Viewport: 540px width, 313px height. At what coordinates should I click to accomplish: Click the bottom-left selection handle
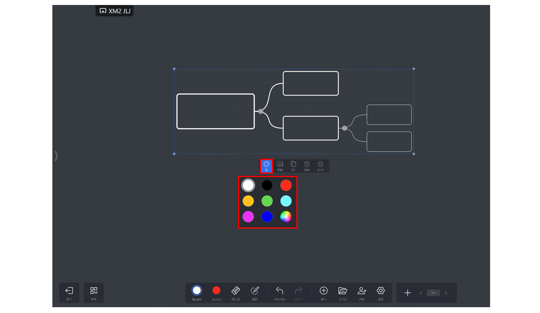tap(174, 154)
